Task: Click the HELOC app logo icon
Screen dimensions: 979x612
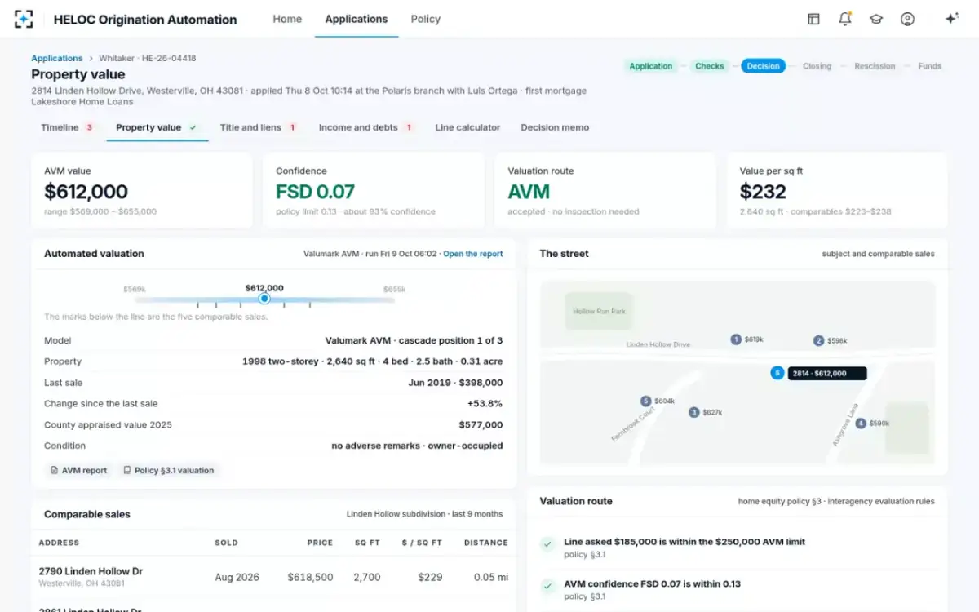Action: pyautogui.click(x=24, y=19)
